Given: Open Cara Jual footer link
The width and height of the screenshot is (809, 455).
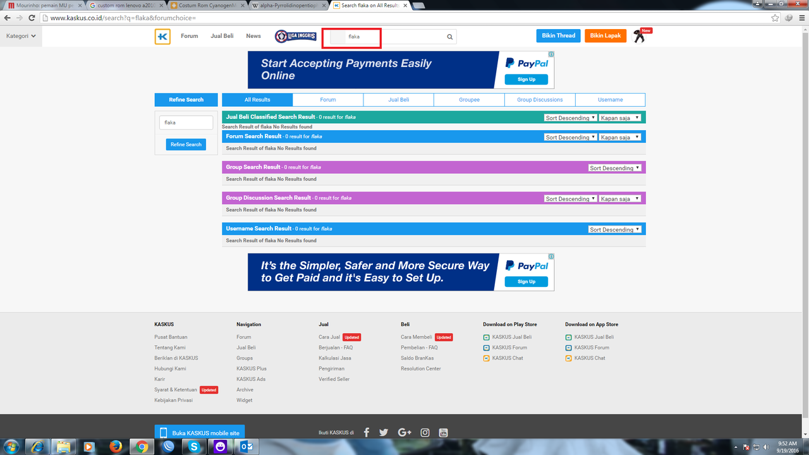Looking at the screenshot, I should click(329, 337).
